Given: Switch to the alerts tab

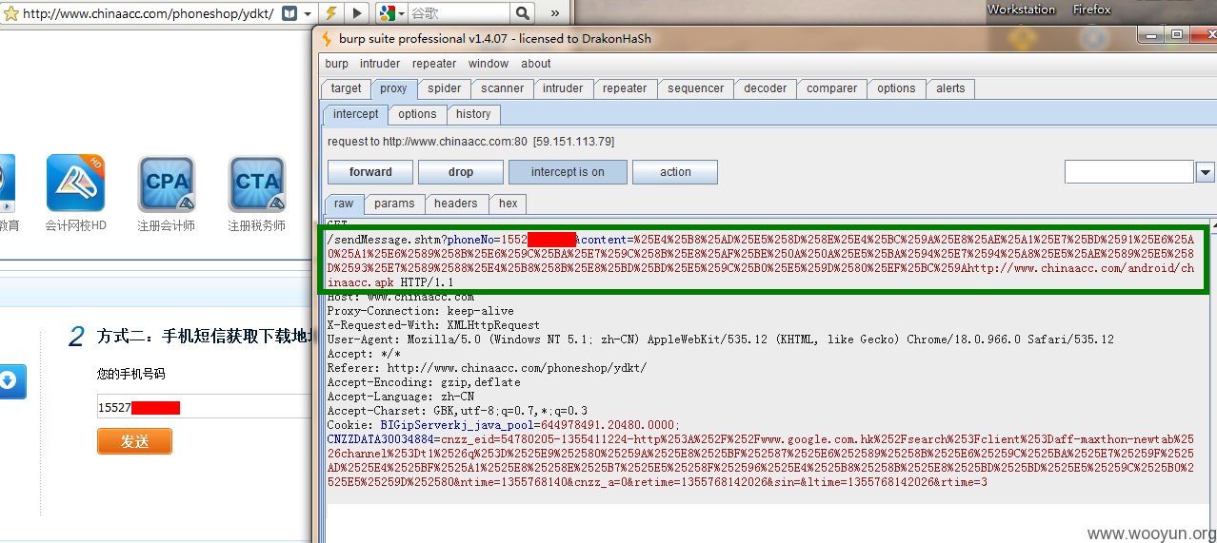Looking at the screenshot, I should (x=950, y=88).
